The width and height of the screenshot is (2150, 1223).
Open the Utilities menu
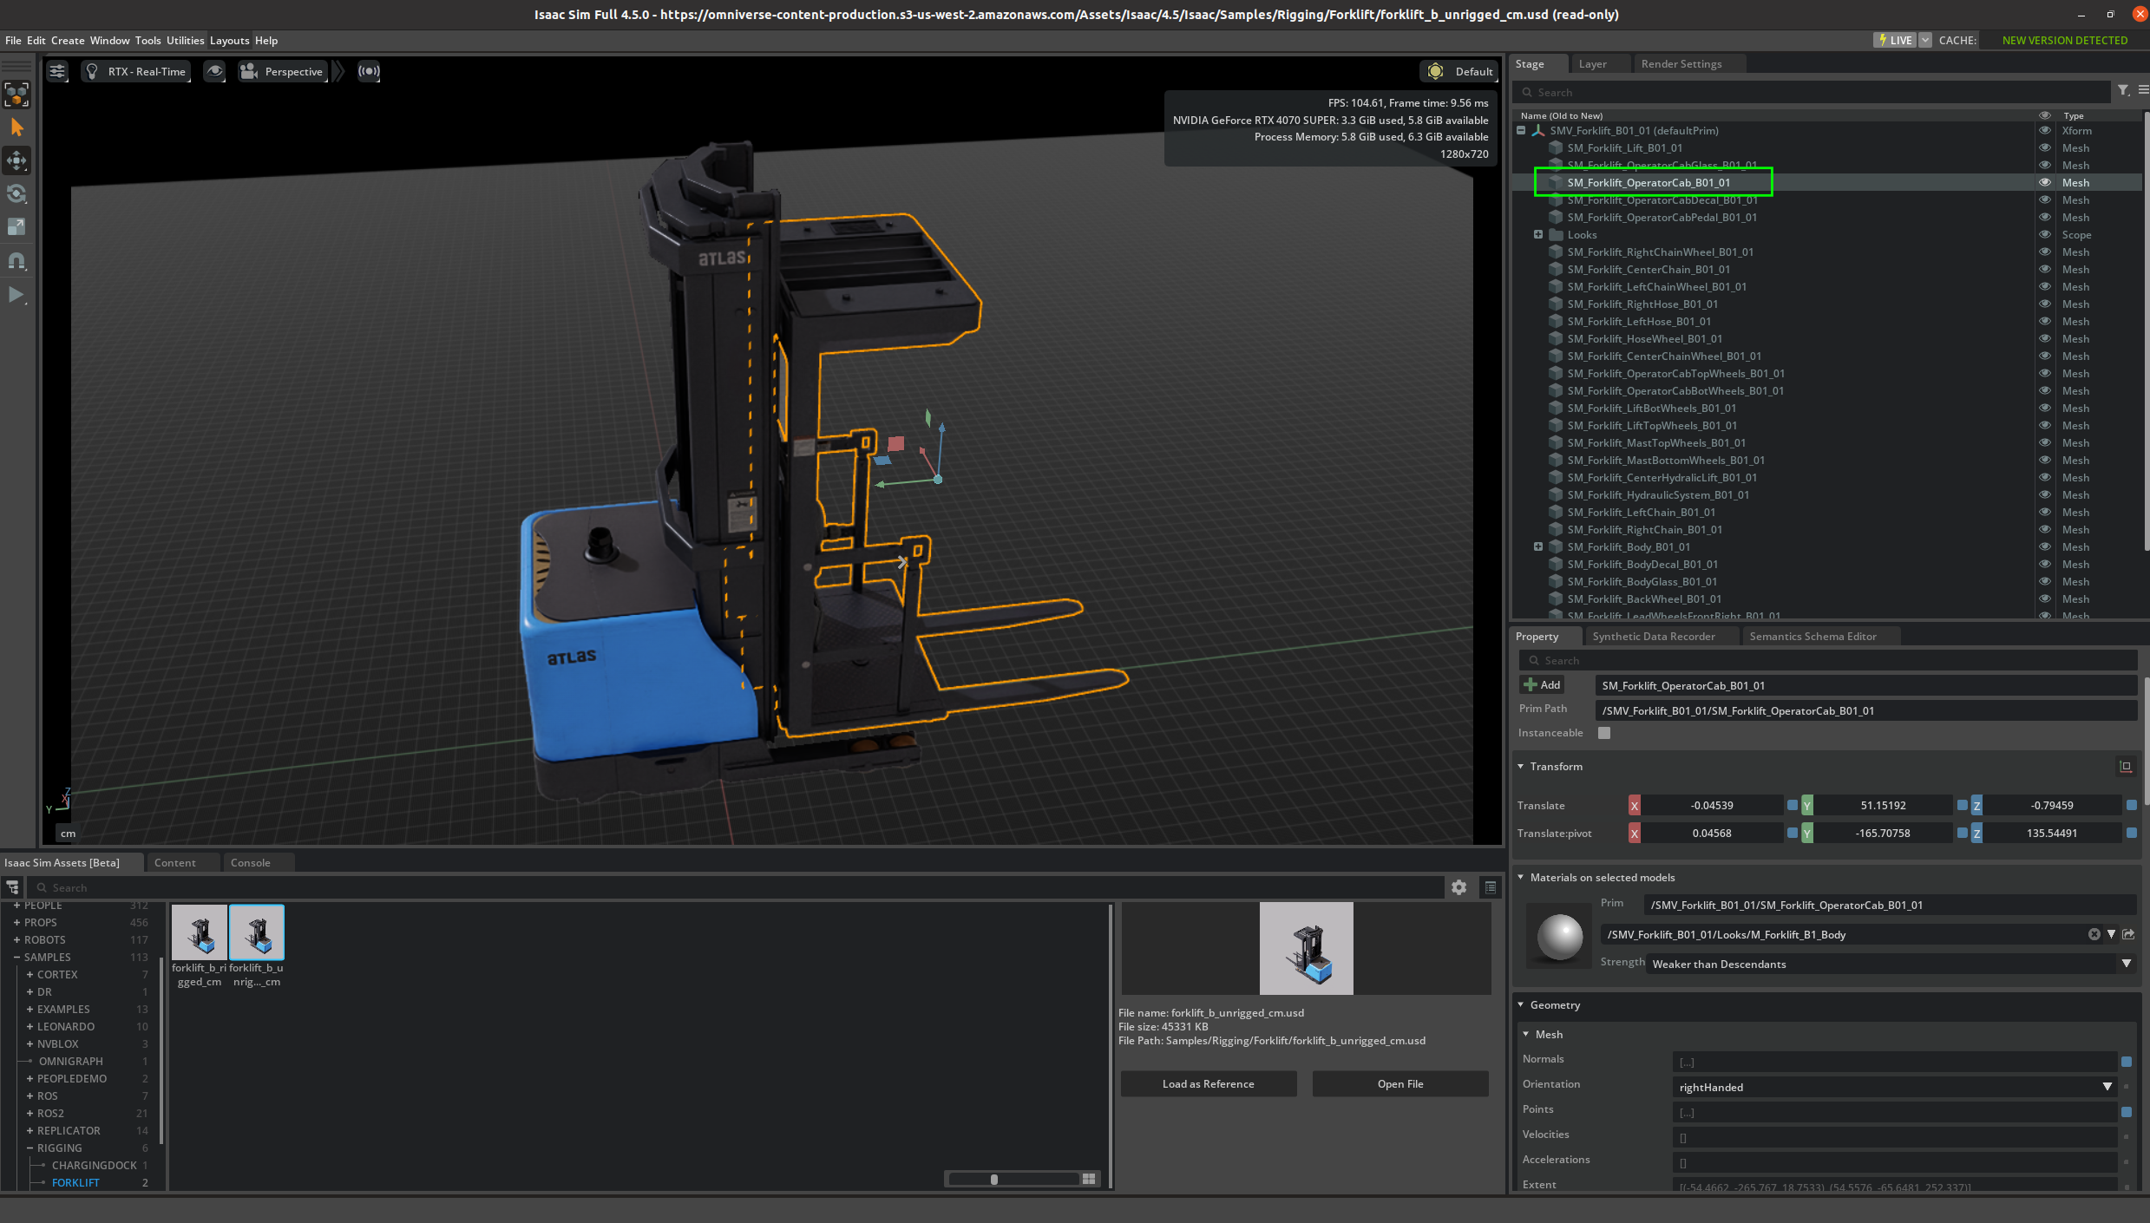pos(185,40)
